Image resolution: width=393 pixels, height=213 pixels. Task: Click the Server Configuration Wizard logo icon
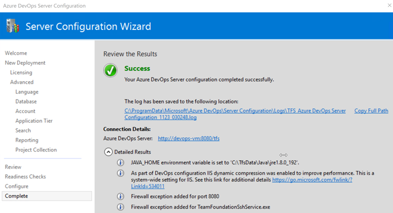click(13, 26)
